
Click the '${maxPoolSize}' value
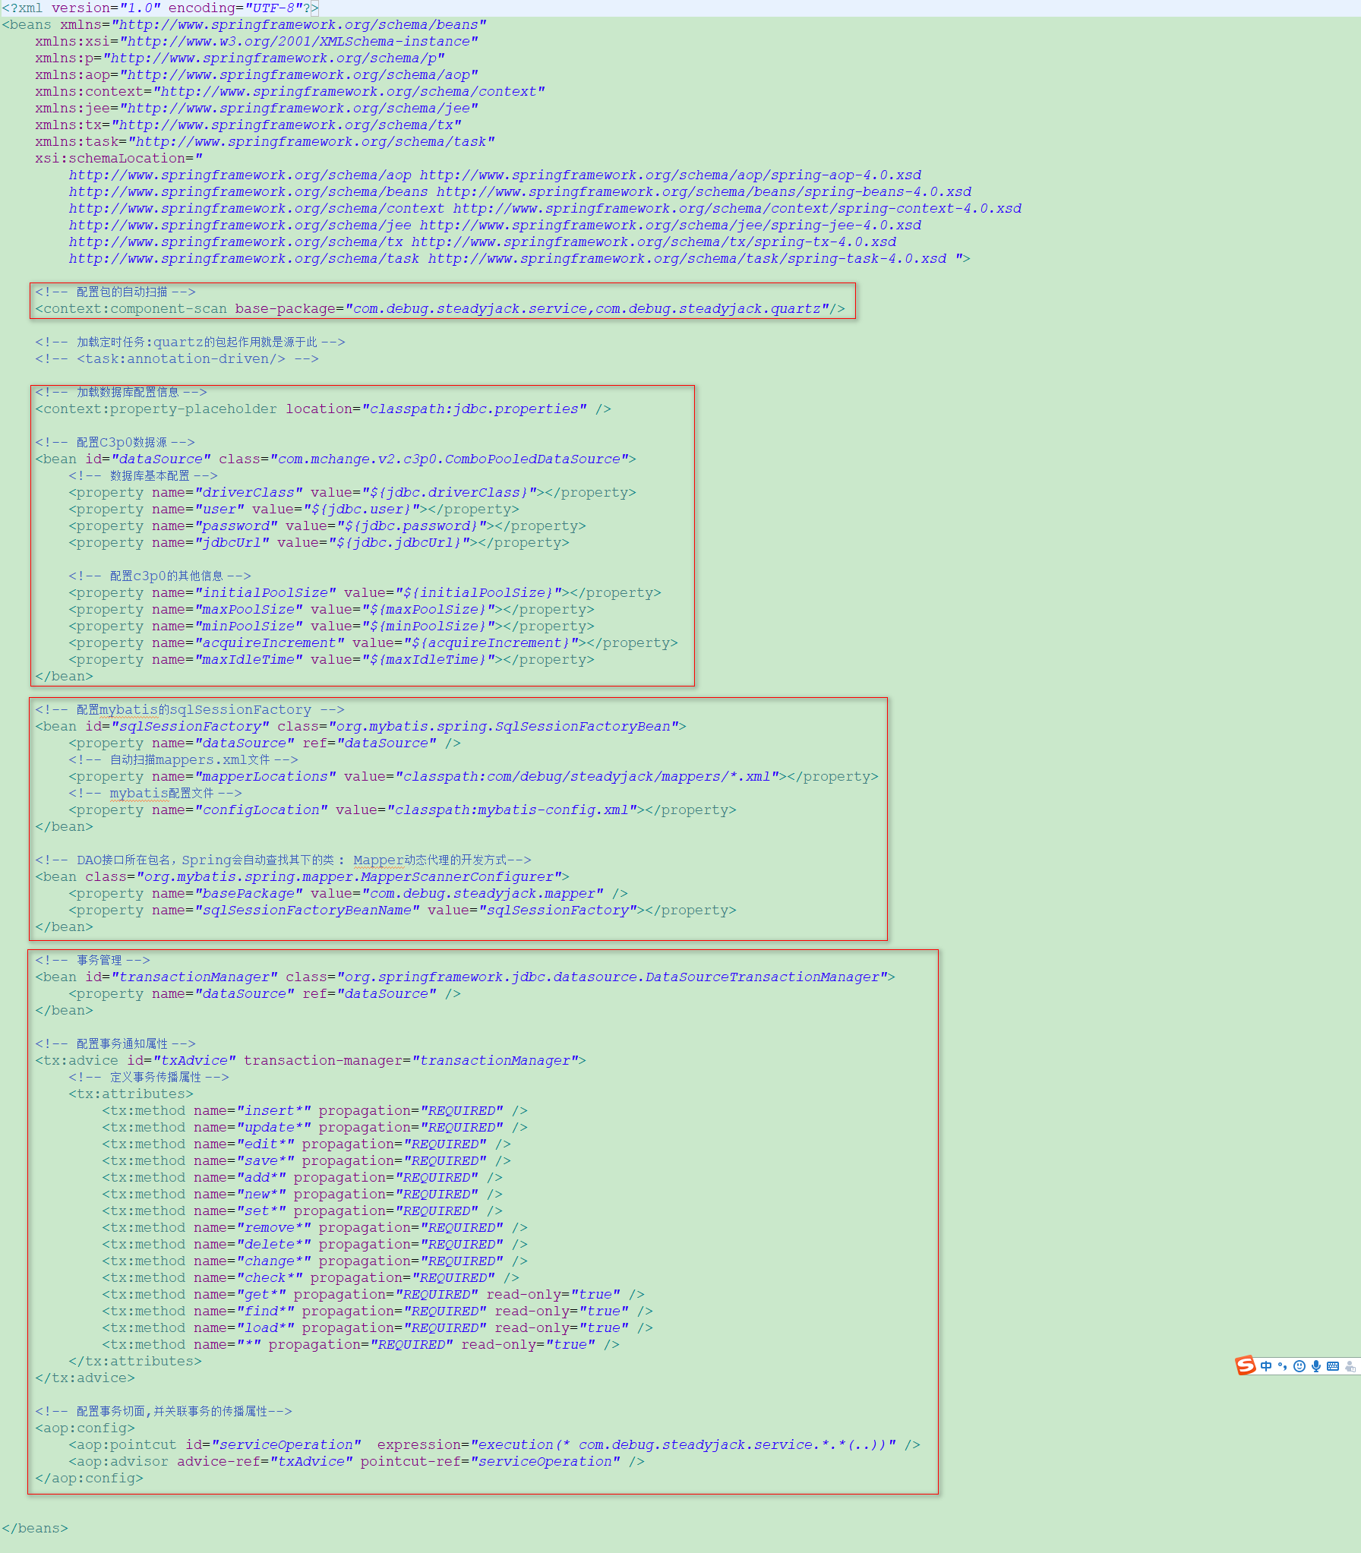click(428, 610)
